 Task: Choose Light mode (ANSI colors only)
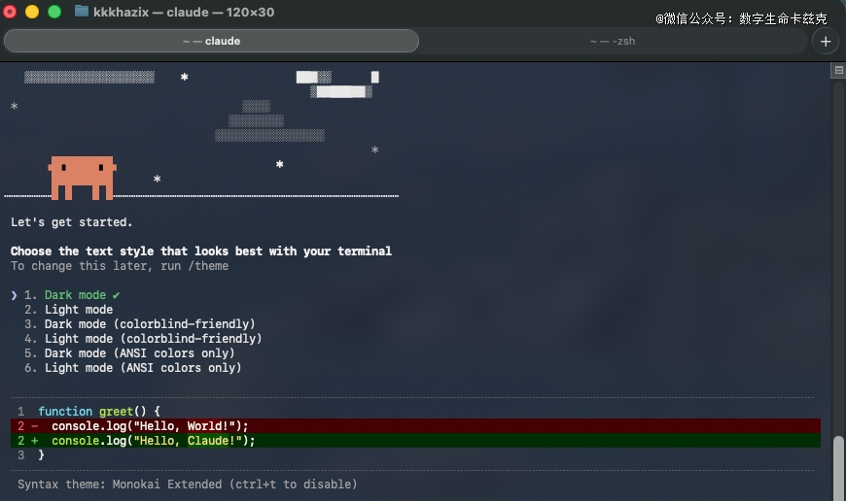pos(143,368)
